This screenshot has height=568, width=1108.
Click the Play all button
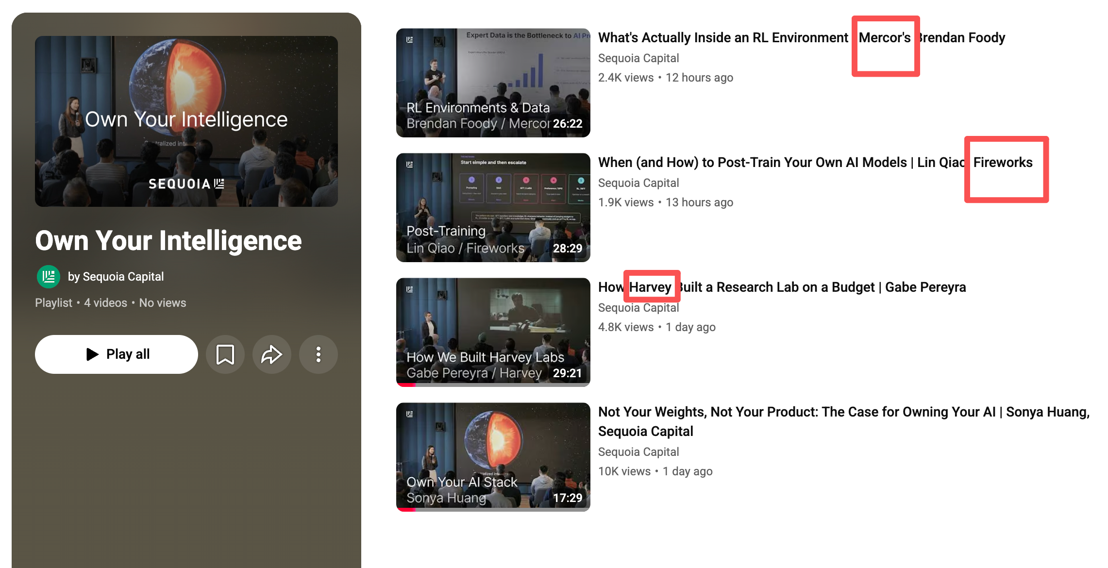[x=117, y=354]
